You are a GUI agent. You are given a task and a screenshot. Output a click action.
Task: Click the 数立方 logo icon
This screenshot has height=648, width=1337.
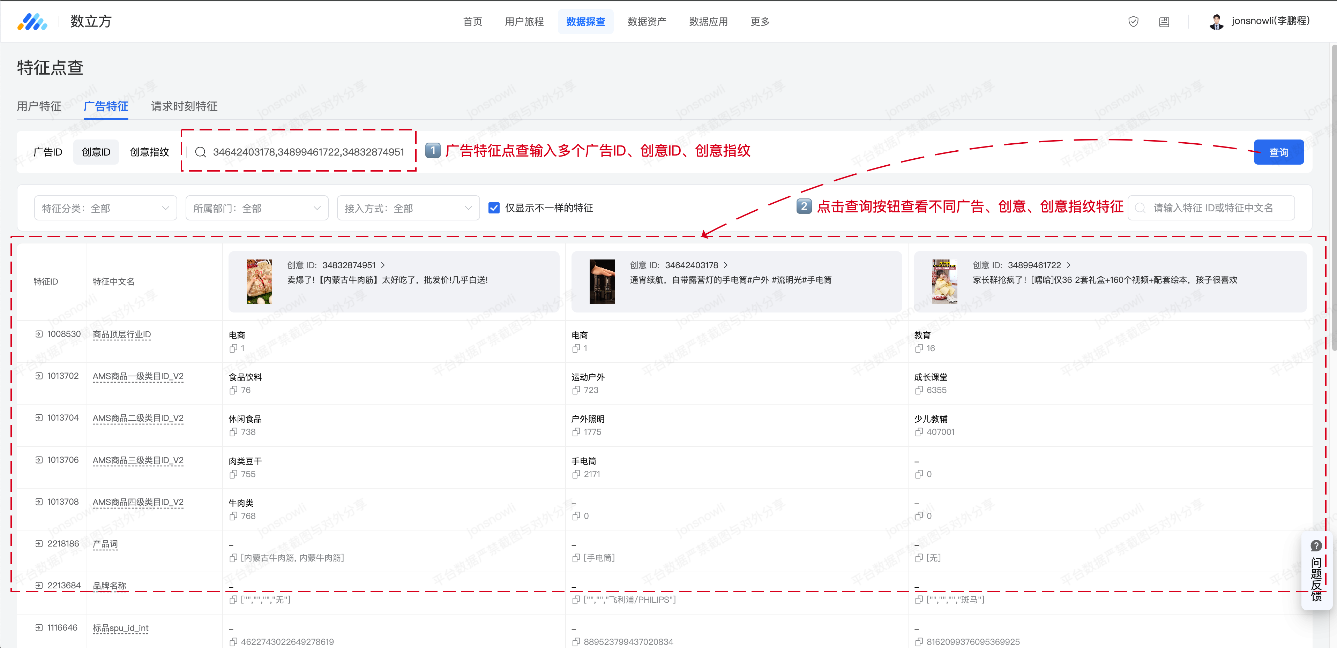click(x=32, y=21)
